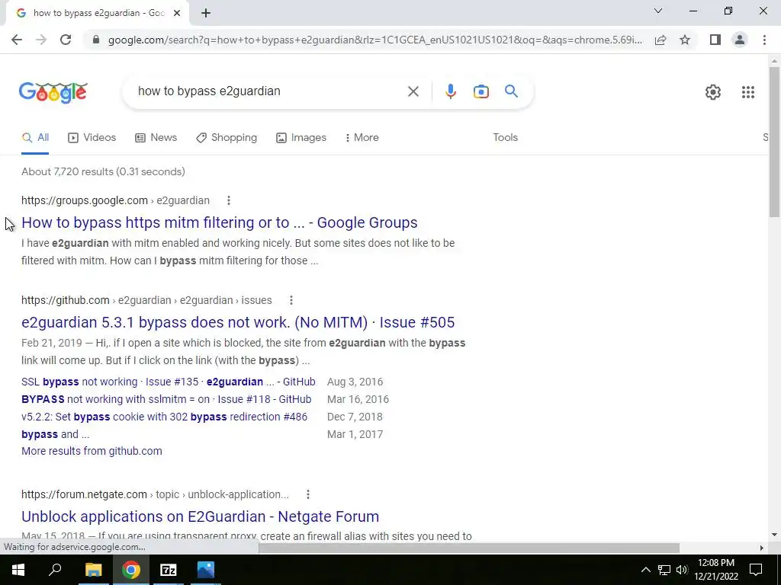Click the horizontal scrollbar thumb
Screen dimensions: 781x585
click(x=469, y=548)
